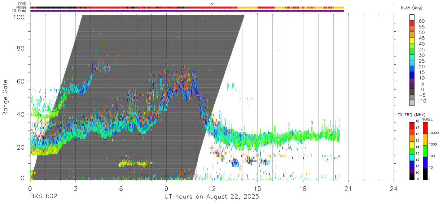Click the '40' tick on the Range Gate axis
Image resolution: width=443 pixels, height=204 pixels.
[x=21, y=114]
